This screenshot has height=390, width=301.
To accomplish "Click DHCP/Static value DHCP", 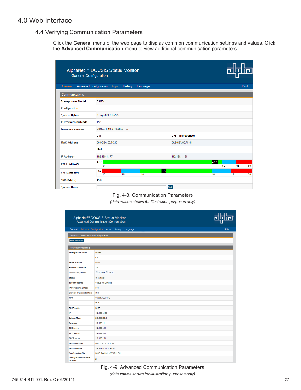I will (x=98, y=308).
